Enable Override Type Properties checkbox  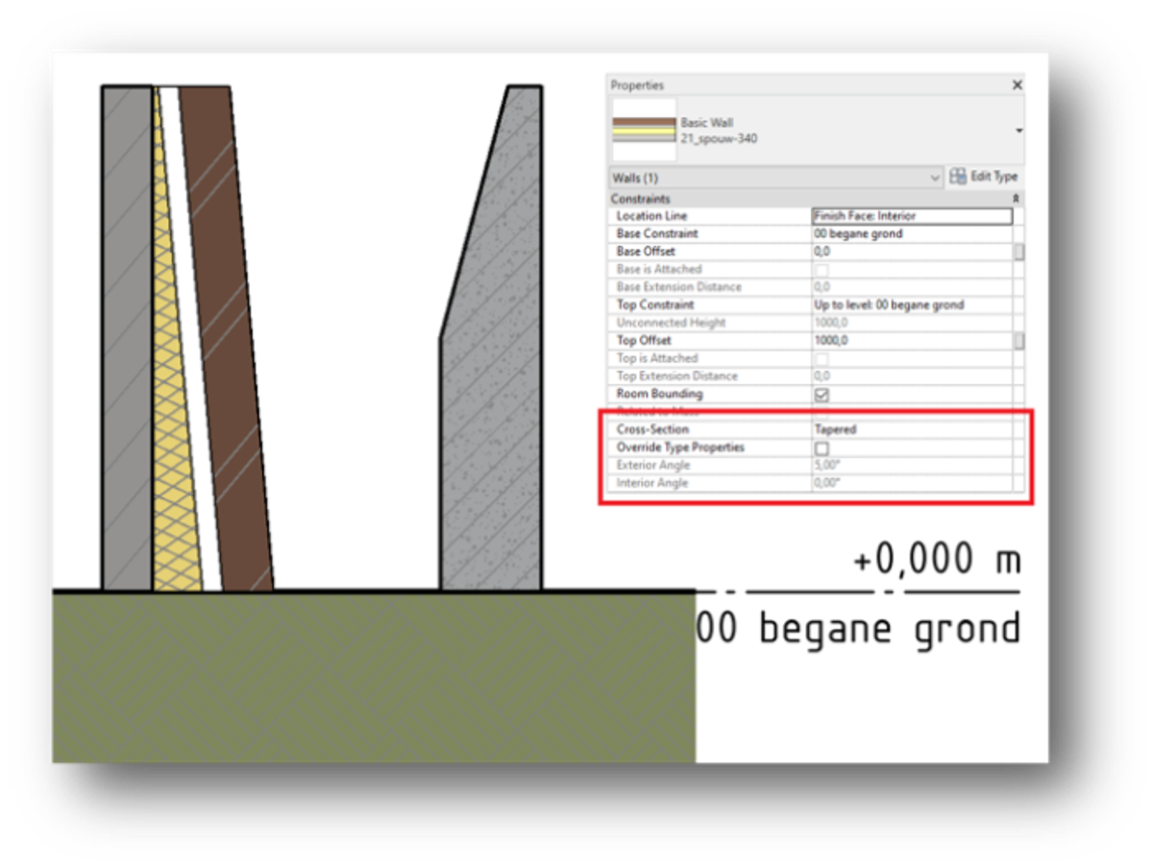(x=822, y=448)
